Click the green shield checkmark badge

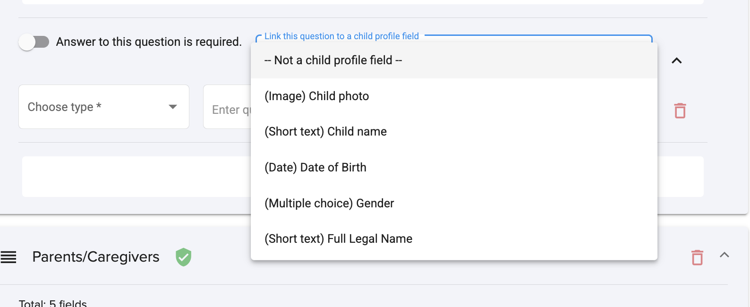click(183, 257)
